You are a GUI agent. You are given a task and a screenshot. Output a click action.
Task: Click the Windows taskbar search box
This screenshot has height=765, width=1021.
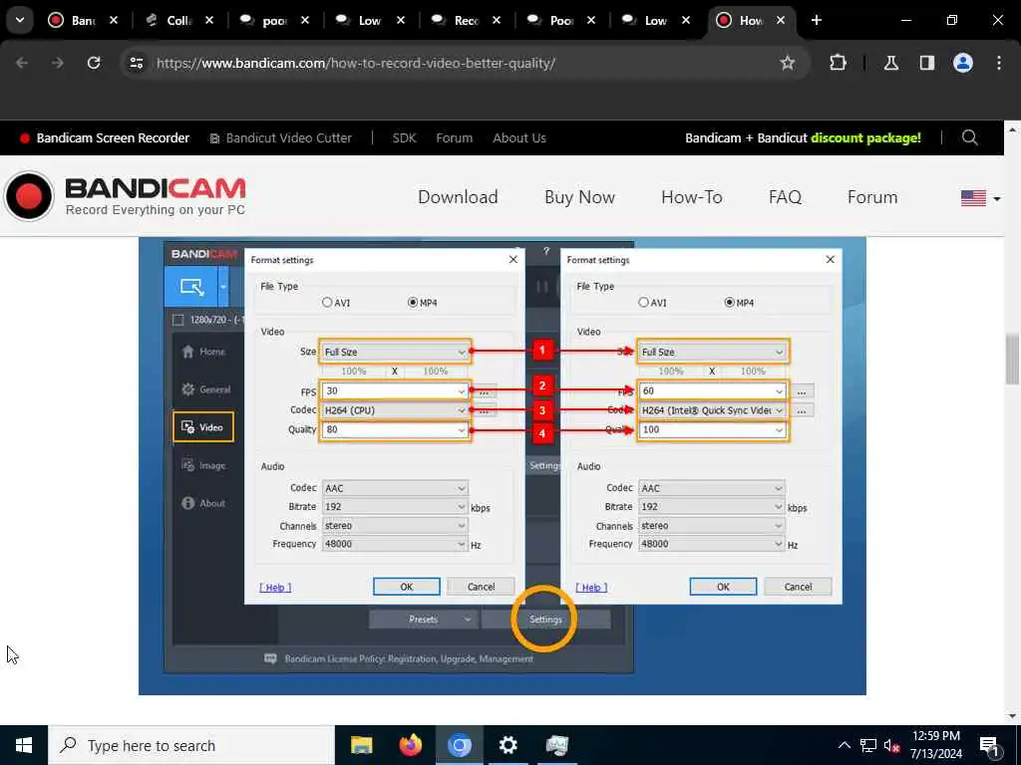point(191,745)
